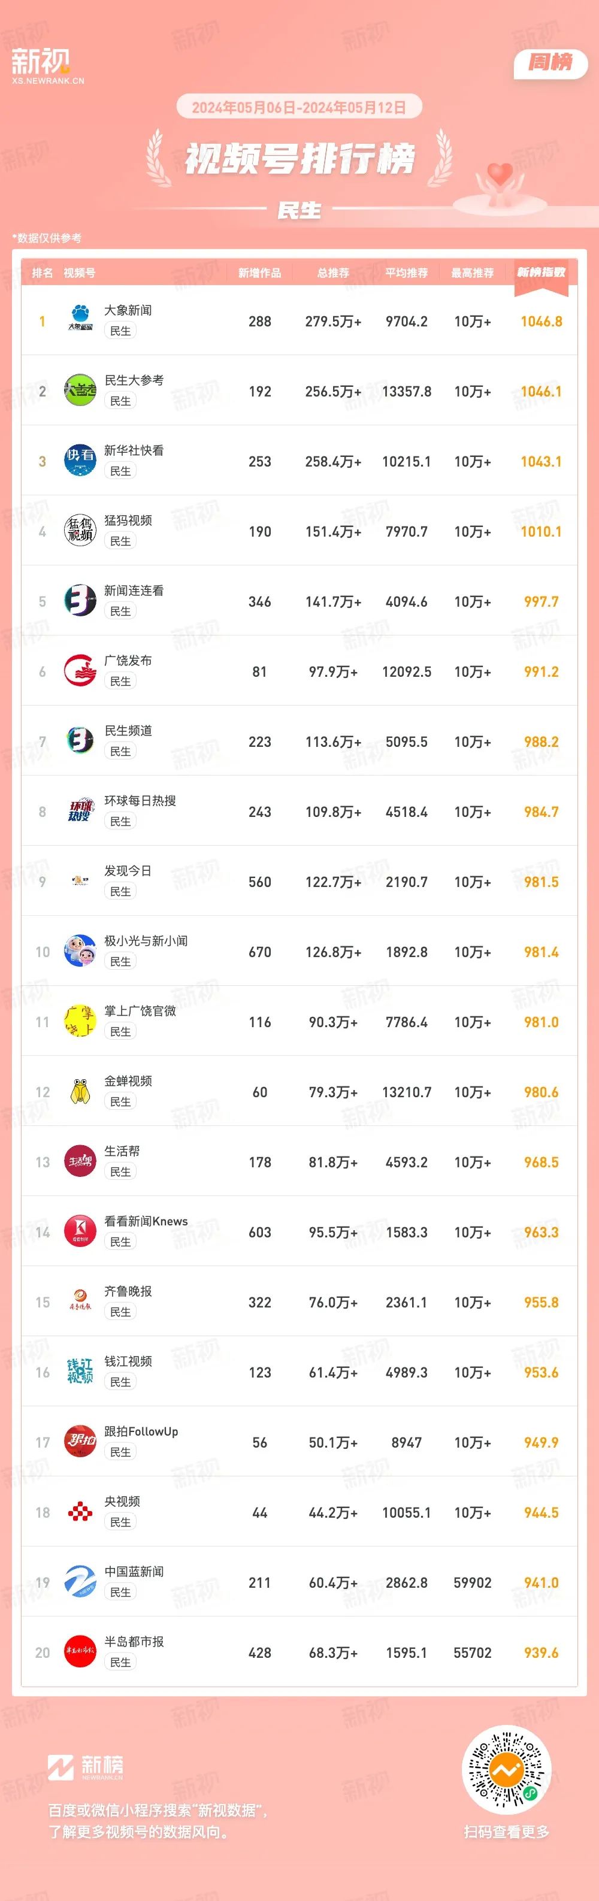Click the 金蝉视频 cicada avatar

coord(80,1091)
